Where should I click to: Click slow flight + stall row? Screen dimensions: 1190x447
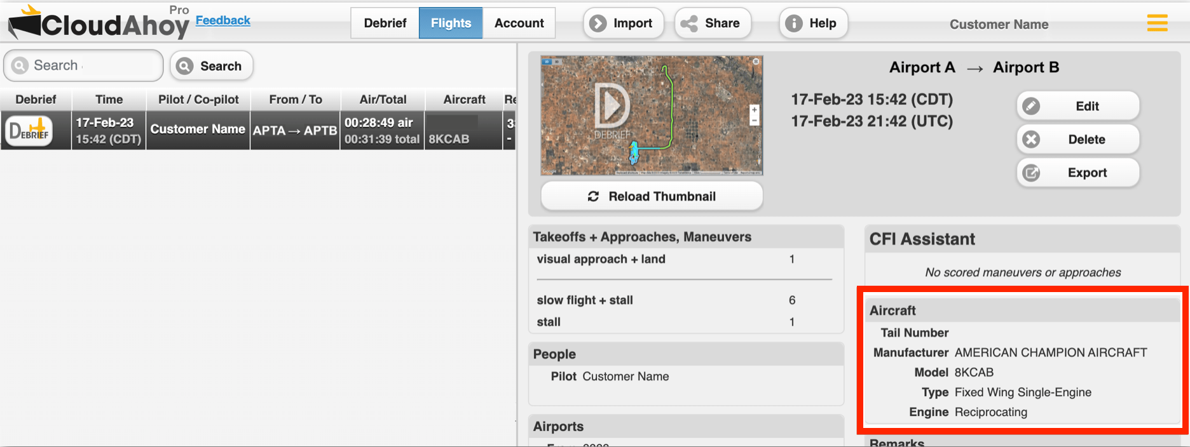(x=685, y=300)
